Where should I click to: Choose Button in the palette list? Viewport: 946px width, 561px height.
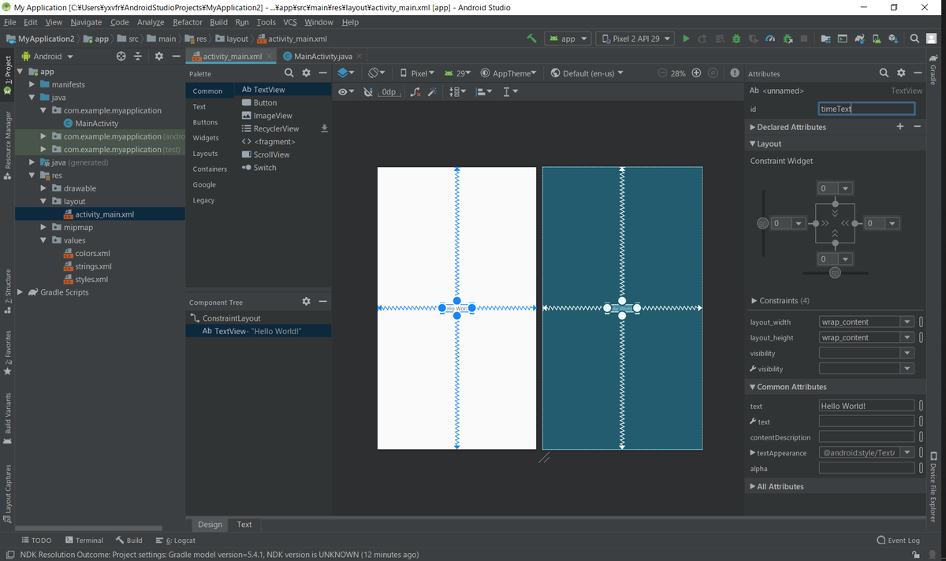[265, 102]
